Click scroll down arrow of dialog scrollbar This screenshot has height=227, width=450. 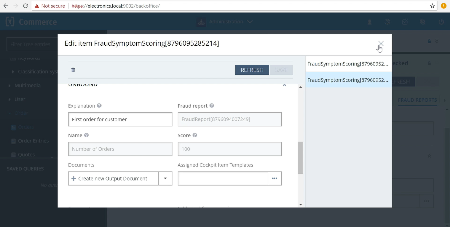pos(301,204)
